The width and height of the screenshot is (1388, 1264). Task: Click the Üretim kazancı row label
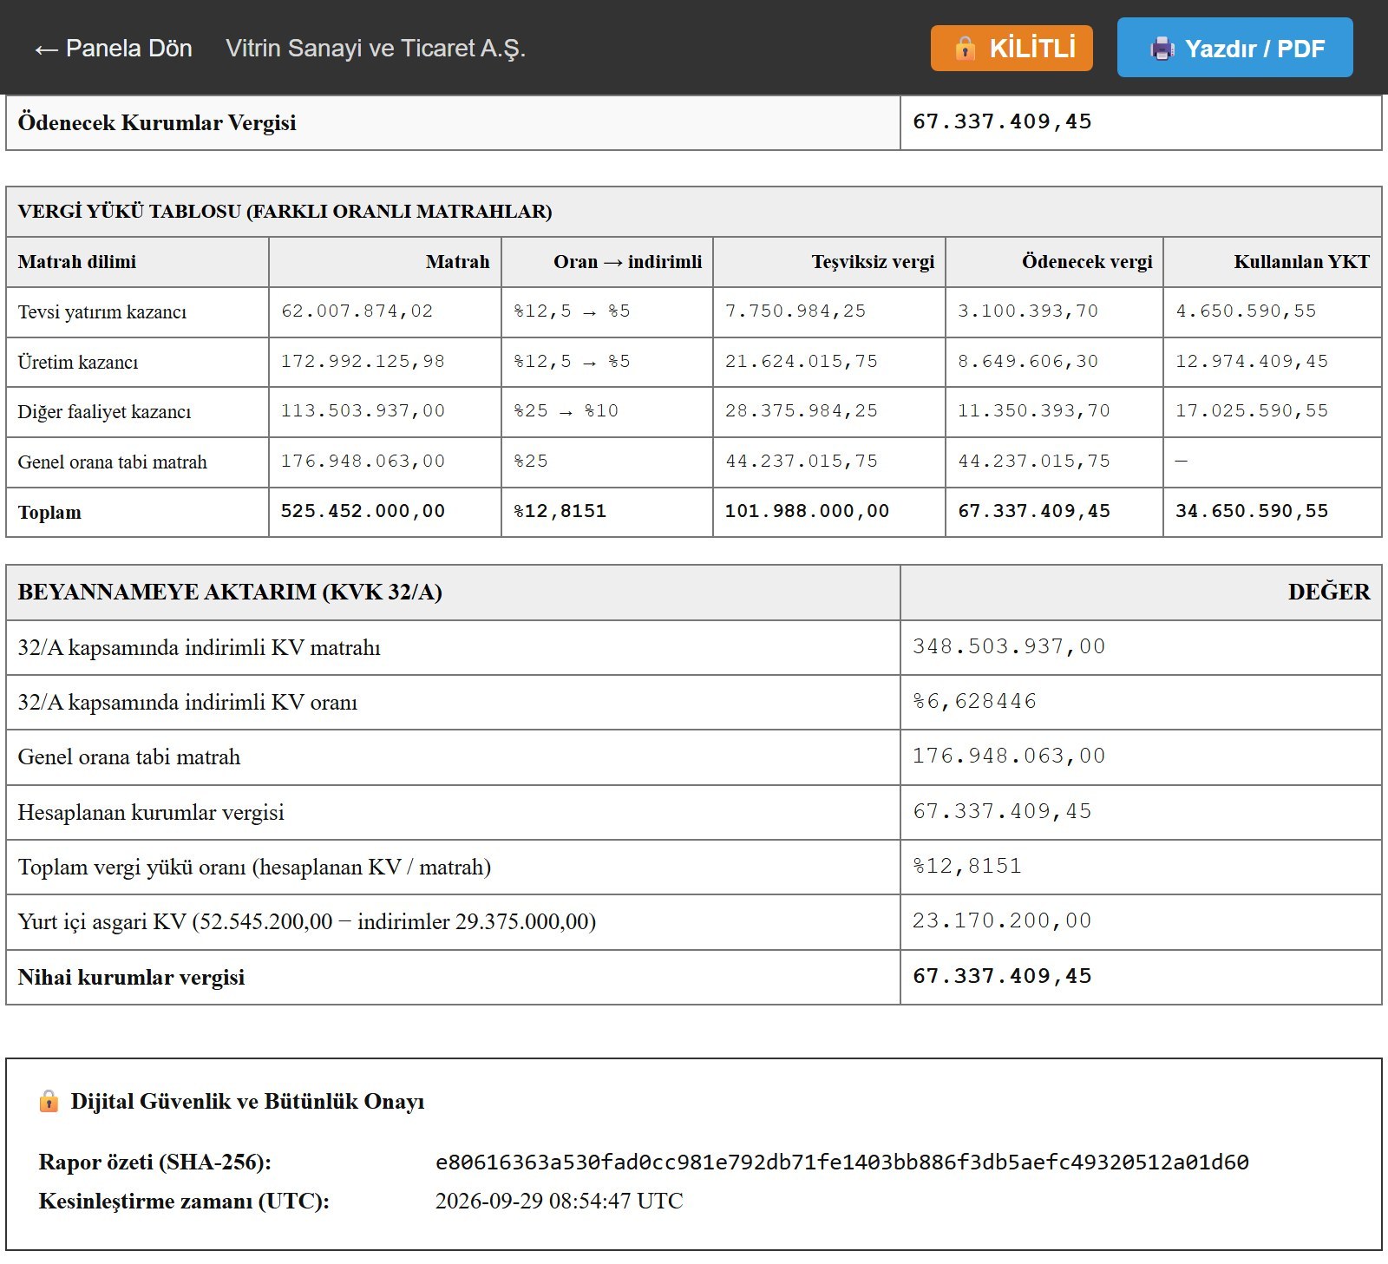[78, 362]
